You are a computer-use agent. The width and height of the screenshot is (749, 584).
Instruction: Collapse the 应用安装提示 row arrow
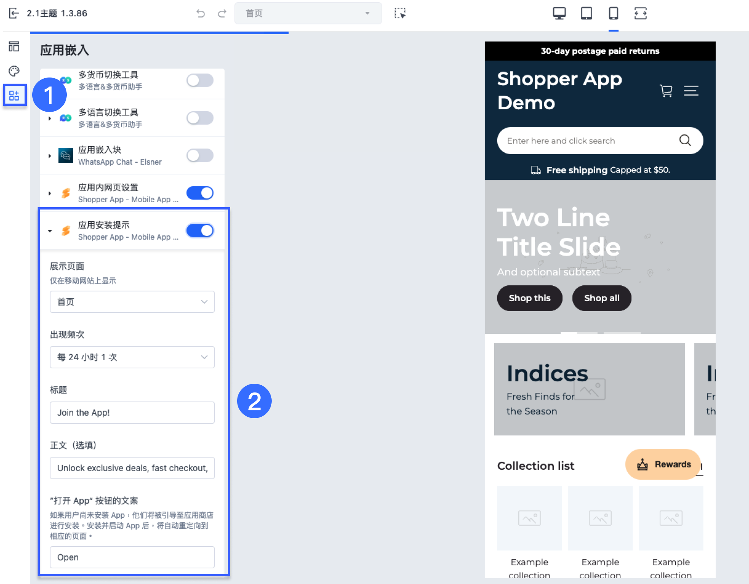click(50, 231)
